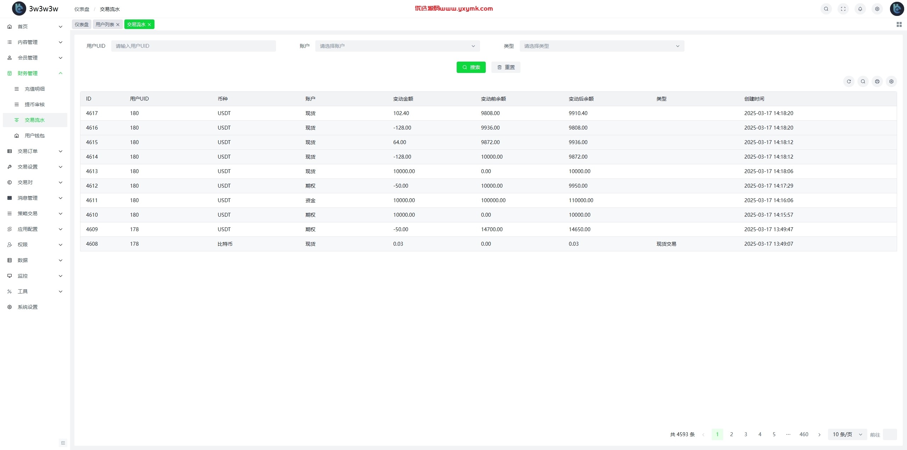Jump to page 460
Screen dimensions: 907x450
point(804,434)
